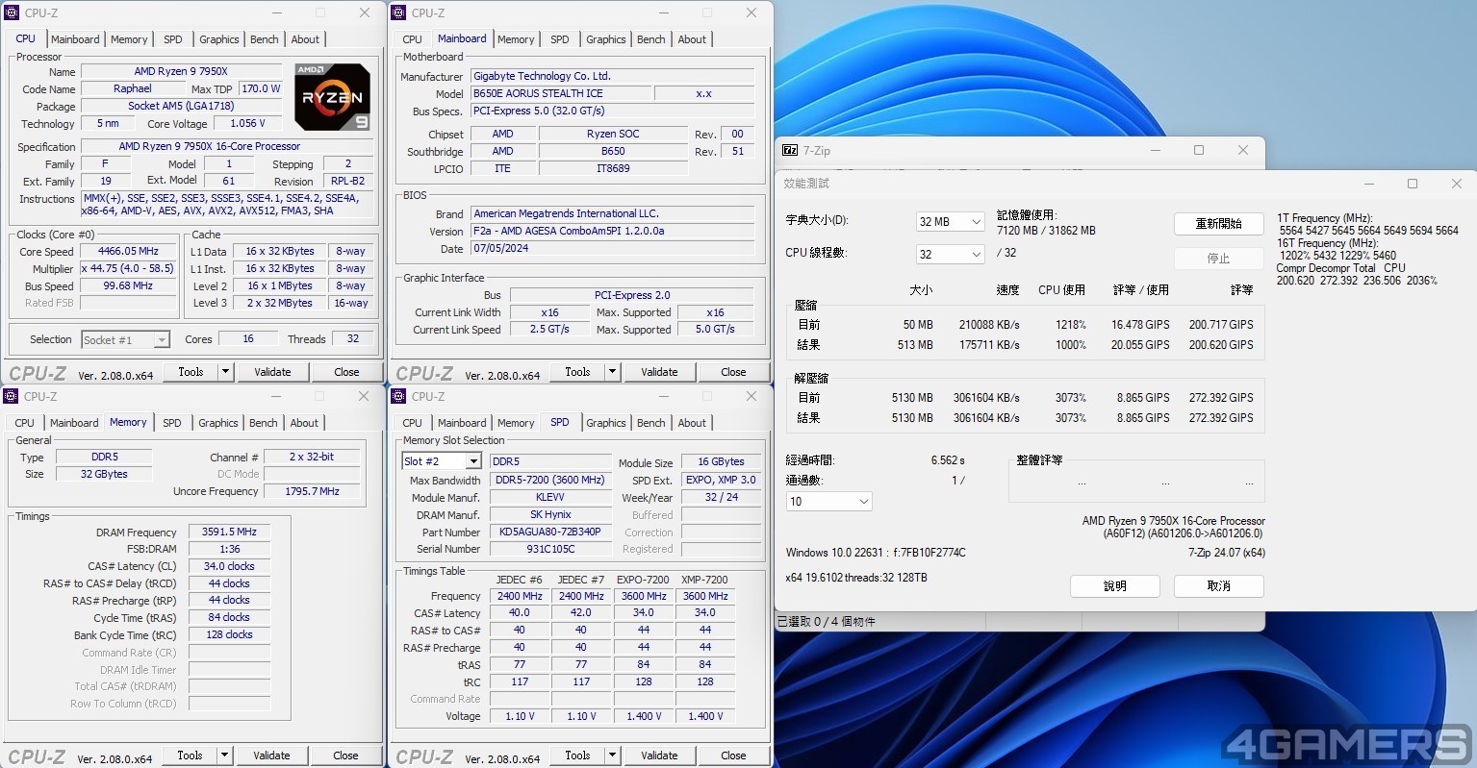
Task: Click the CPU-Z app icon in the Memory window title bar
Action: click(x=12, y=396)
